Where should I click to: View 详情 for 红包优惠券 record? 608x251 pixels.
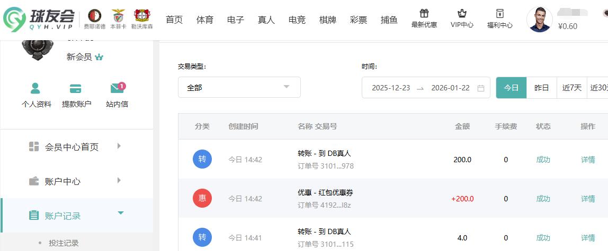(x=588, y=199)
